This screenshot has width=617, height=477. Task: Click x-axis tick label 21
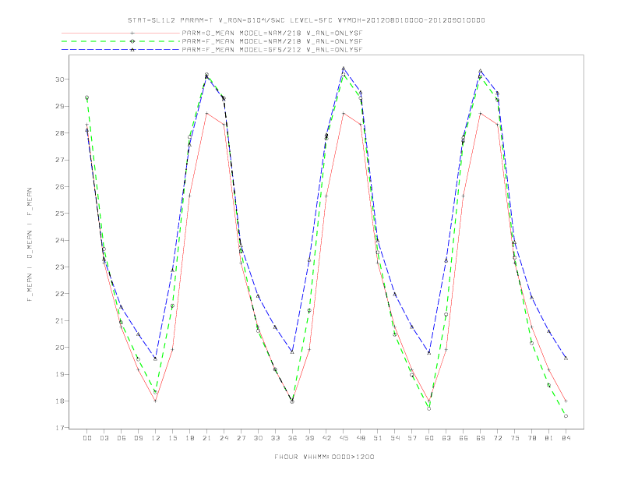click(206, 438)
